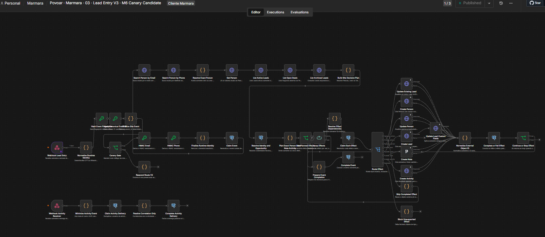
Task: Select the Create Activity HTTP node
Action: [x=407, y=171]
